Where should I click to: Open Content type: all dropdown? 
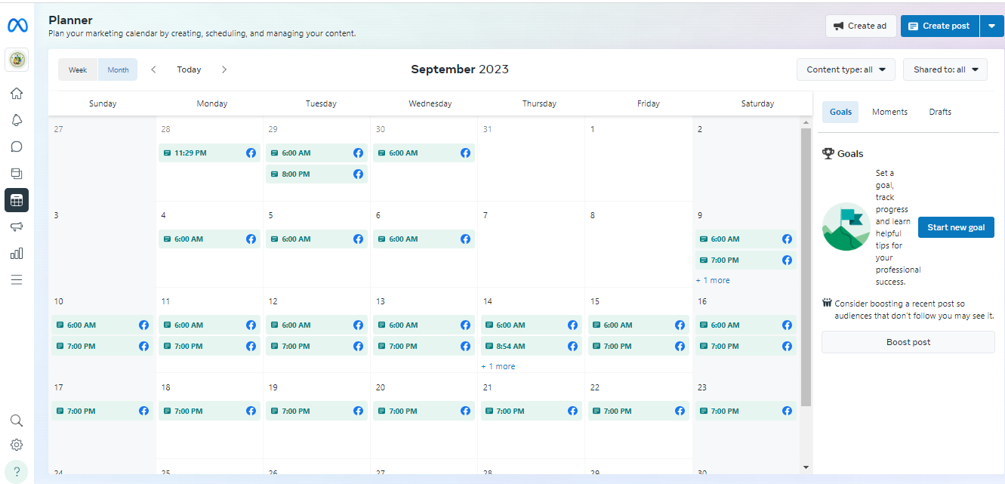click(846, 69)
